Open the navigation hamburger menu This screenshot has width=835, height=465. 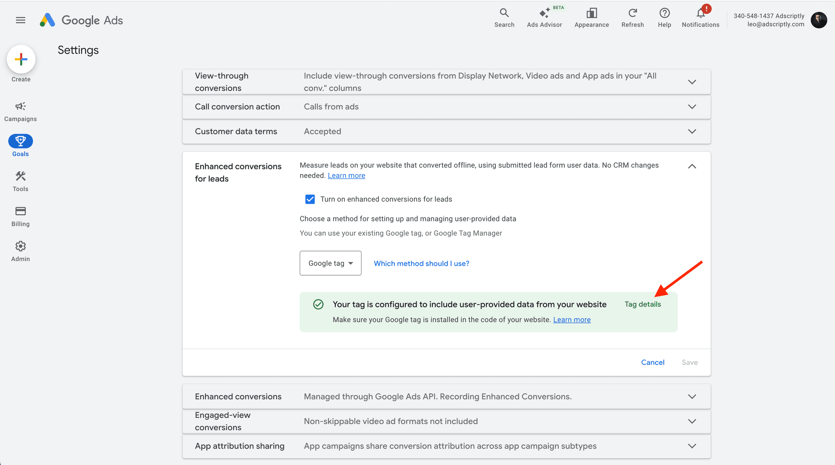coord(20,20)
